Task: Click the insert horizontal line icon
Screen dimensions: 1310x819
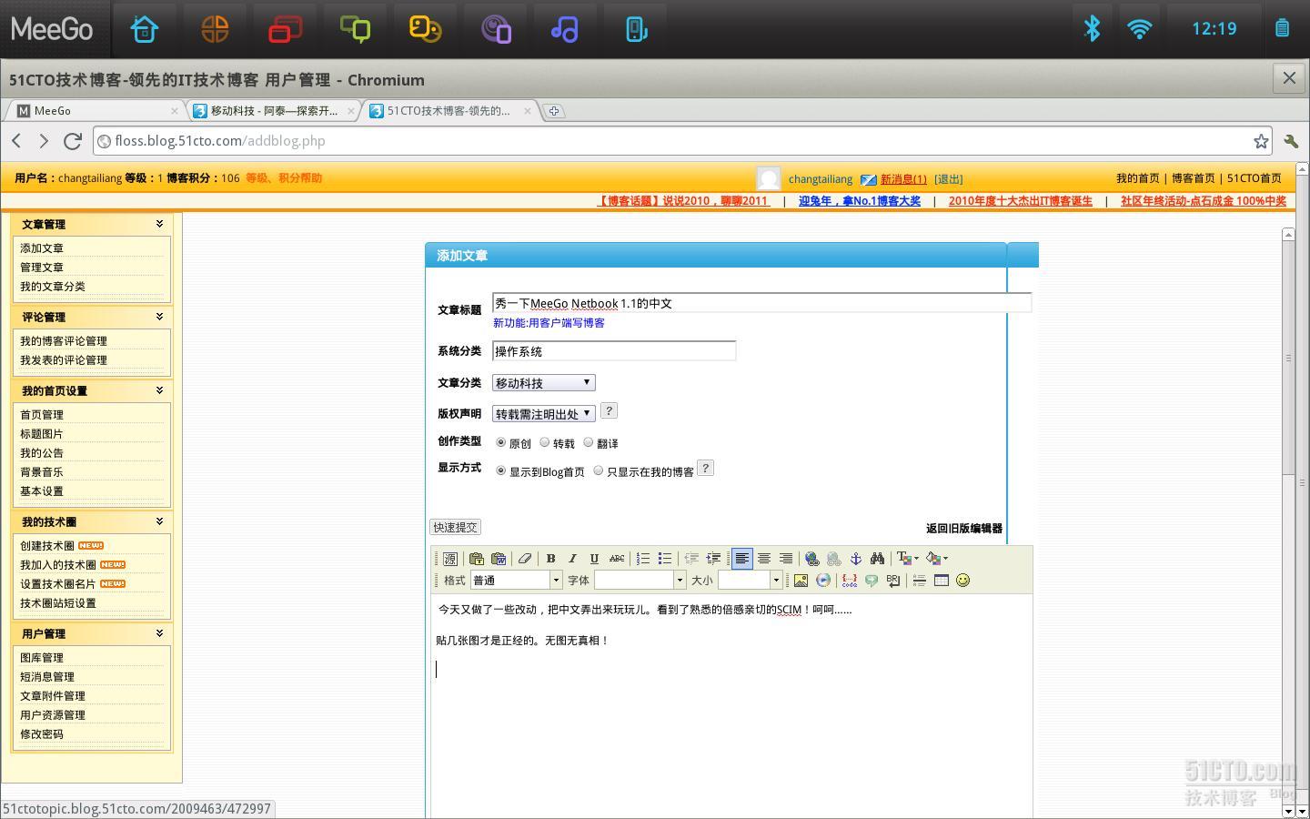Action: 920,581
